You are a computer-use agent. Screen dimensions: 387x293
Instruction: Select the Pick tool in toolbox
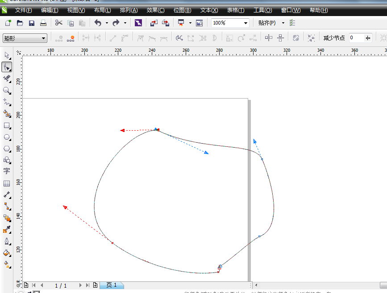point(7,55)
